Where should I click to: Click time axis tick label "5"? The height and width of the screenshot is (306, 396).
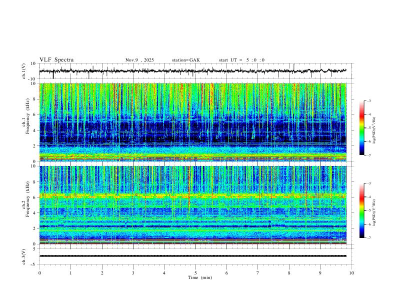coord(195,273)
